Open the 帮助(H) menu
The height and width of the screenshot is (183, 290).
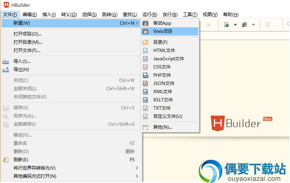[231, 14]
